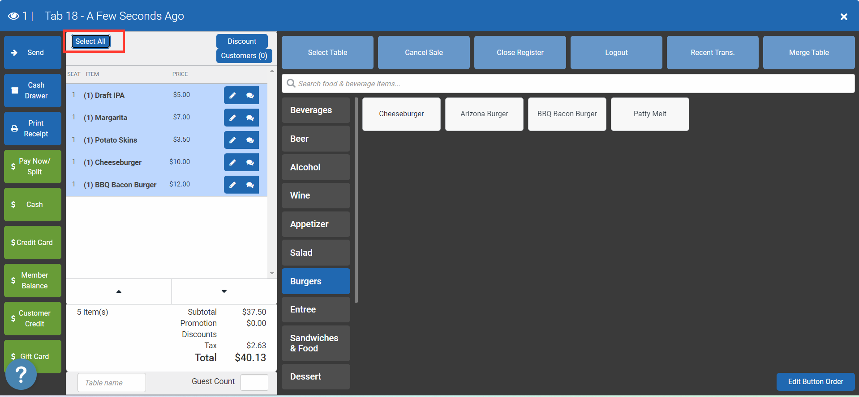Image resolution: width=859 pixels, height=397 pixels.
Task: Move selection down with the down arrow
Action: 224,291
